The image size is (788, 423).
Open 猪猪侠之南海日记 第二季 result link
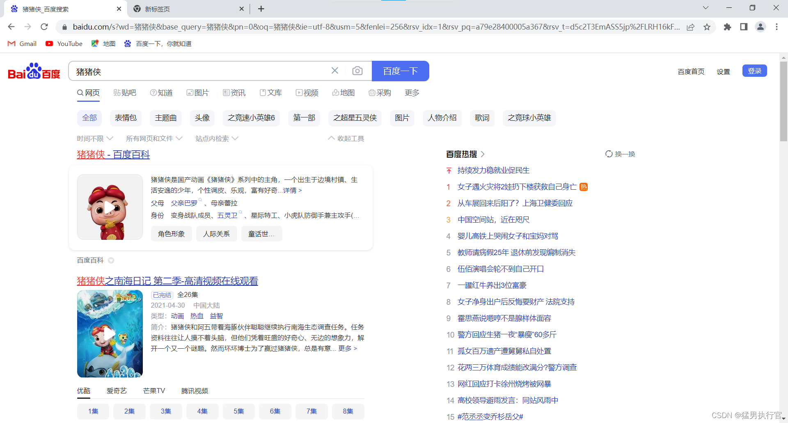point(167,281)
